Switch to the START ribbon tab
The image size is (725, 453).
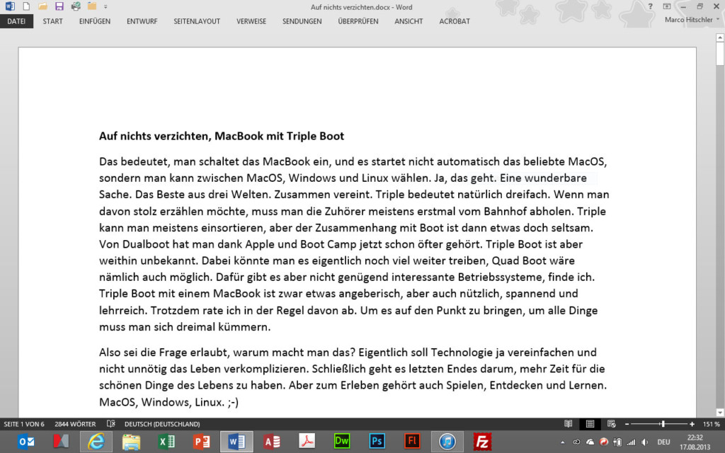coord(52,21)
